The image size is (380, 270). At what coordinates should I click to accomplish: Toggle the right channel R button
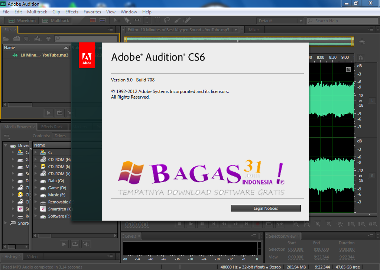pyautogui.click(x=372, y=176)
